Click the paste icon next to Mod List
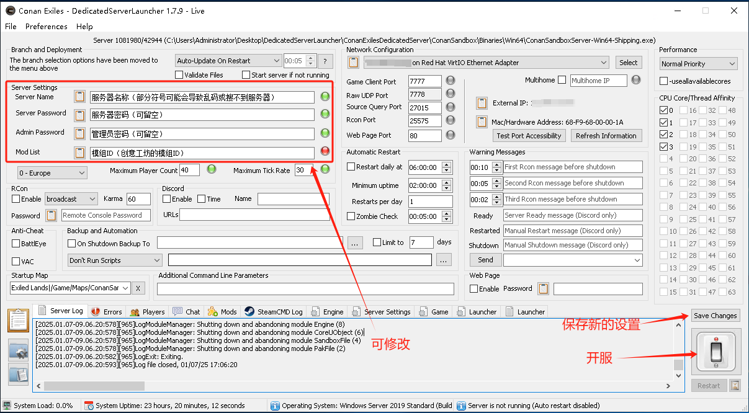 coord(79,153)
